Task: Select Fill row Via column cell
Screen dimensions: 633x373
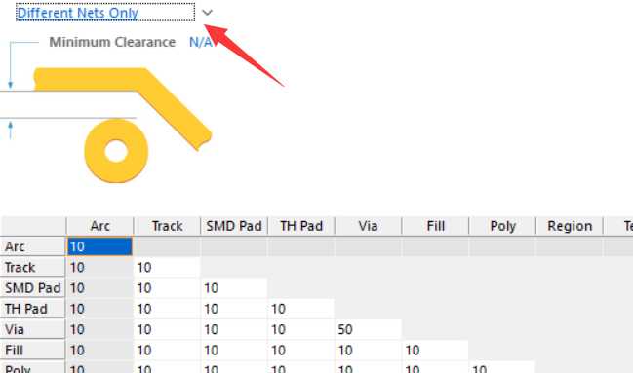Action: [368, 351]
